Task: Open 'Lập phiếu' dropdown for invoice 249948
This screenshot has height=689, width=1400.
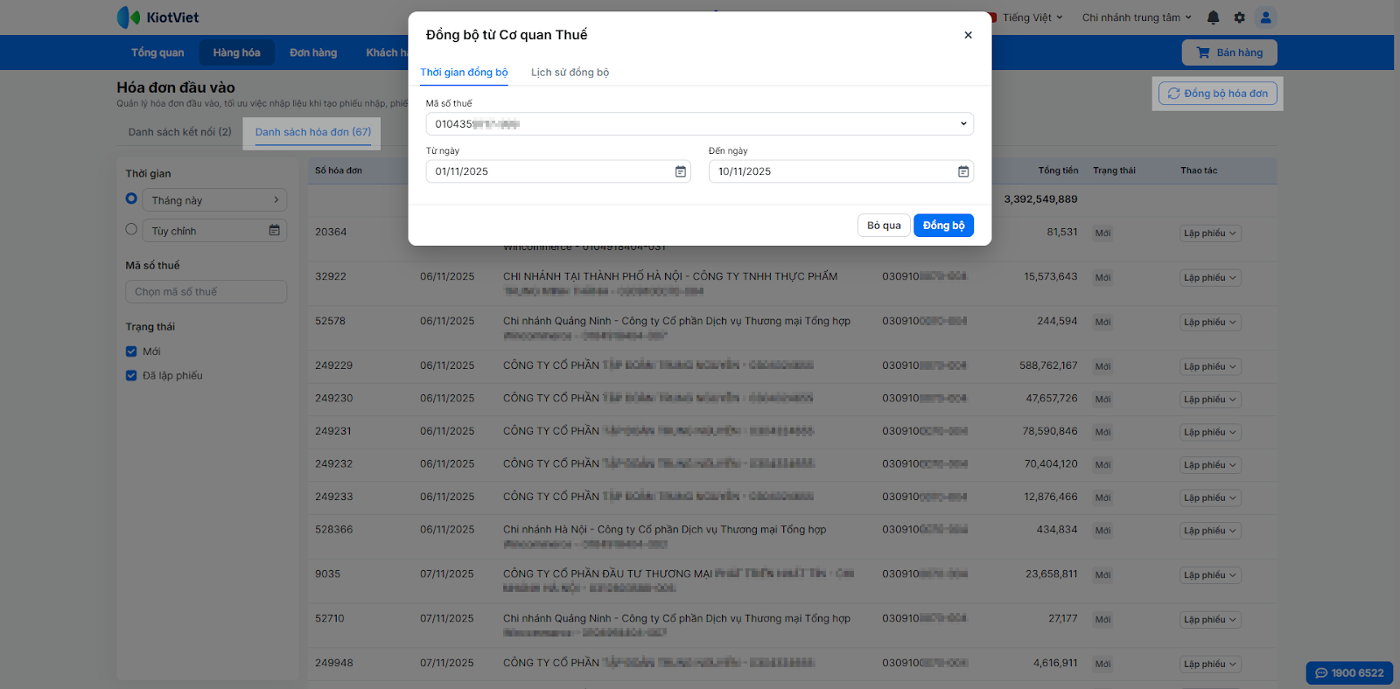Action: point(1210,665)
